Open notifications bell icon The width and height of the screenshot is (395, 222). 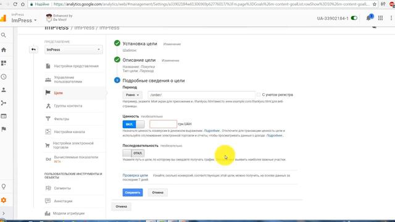[368, 18]
